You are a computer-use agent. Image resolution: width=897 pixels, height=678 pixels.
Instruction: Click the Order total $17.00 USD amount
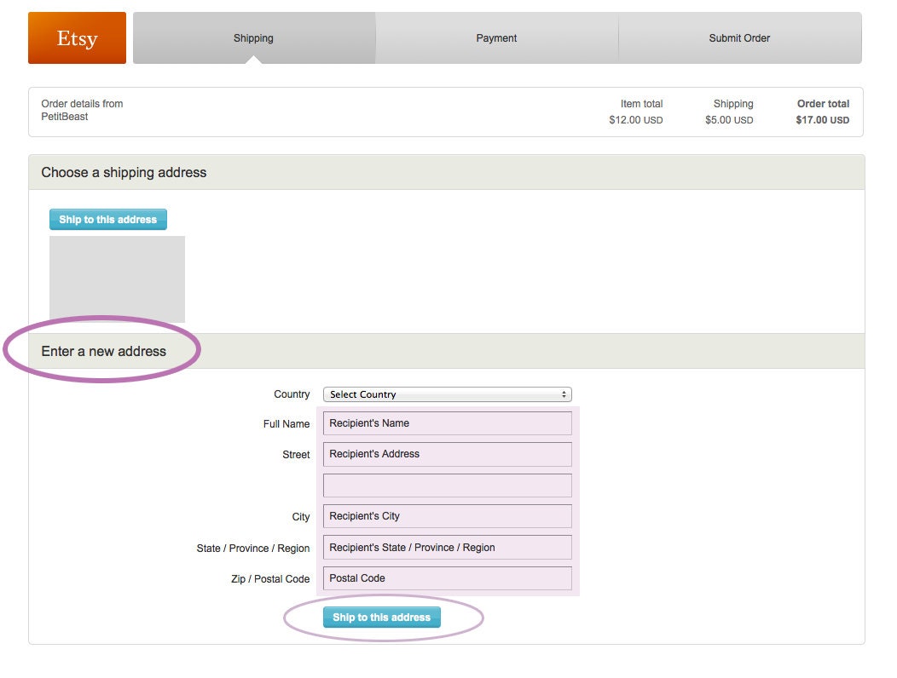822,120
